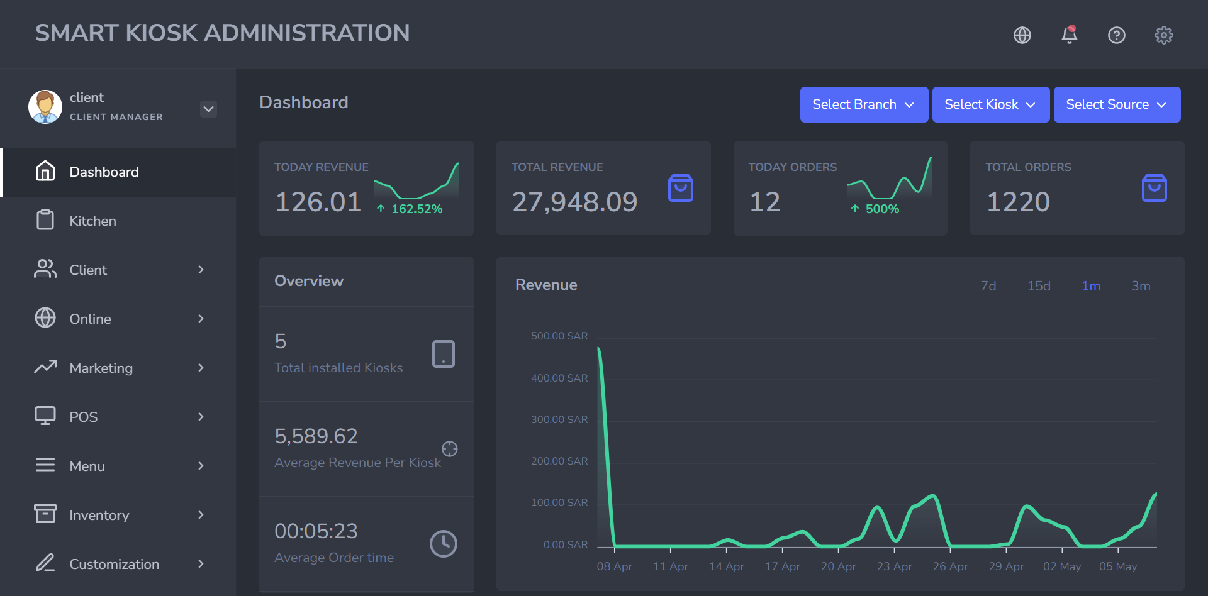
Task: Click the Today Orders value 12
Action: point(765,202)
